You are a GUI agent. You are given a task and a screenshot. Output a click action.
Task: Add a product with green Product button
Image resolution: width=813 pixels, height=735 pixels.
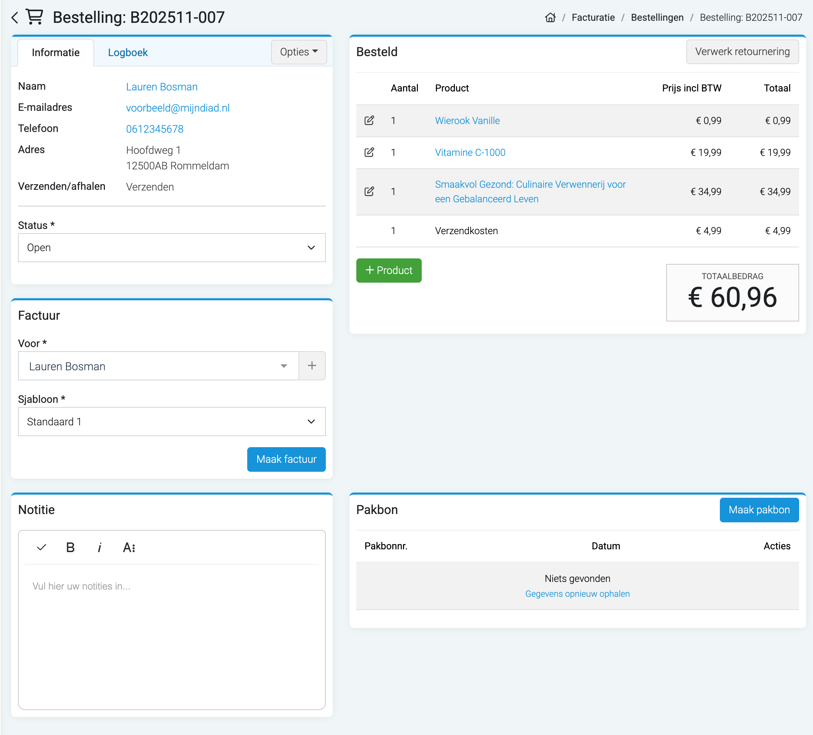[x=388, y=270]
